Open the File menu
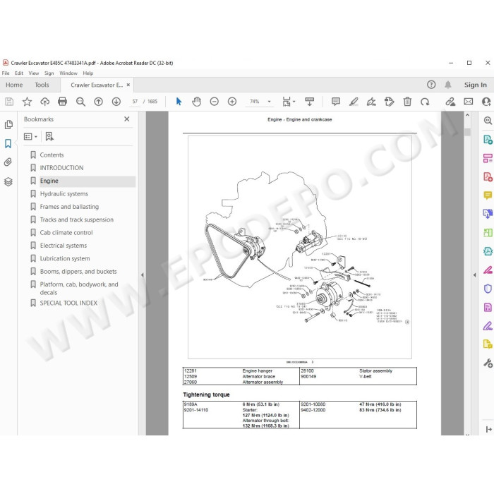The image size is (494, 494). tap(6, 73)
